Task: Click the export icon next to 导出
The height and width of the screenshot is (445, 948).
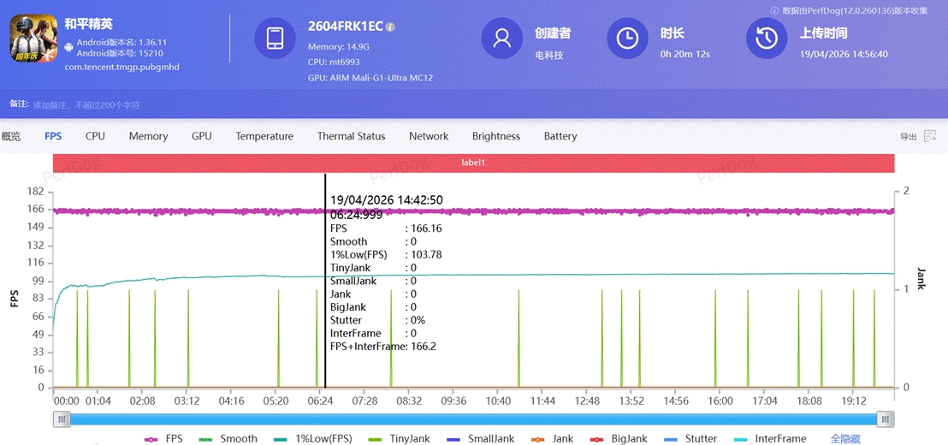Action: pos(930,136)
